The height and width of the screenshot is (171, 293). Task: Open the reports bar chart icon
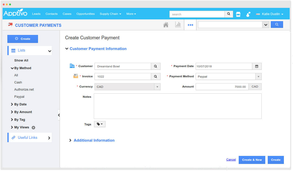tap(178, 25)
